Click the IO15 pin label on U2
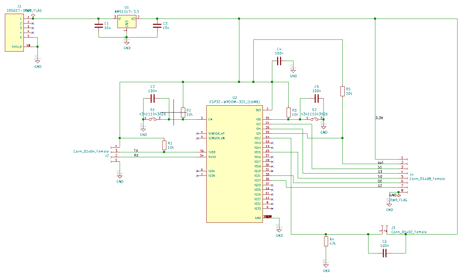The width and height of the screenshot is (466, 274). point(258,152)
